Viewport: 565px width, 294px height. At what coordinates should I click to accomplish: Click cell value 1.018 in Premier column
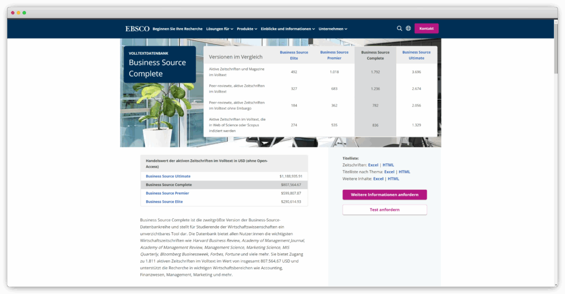coord(334,72)
